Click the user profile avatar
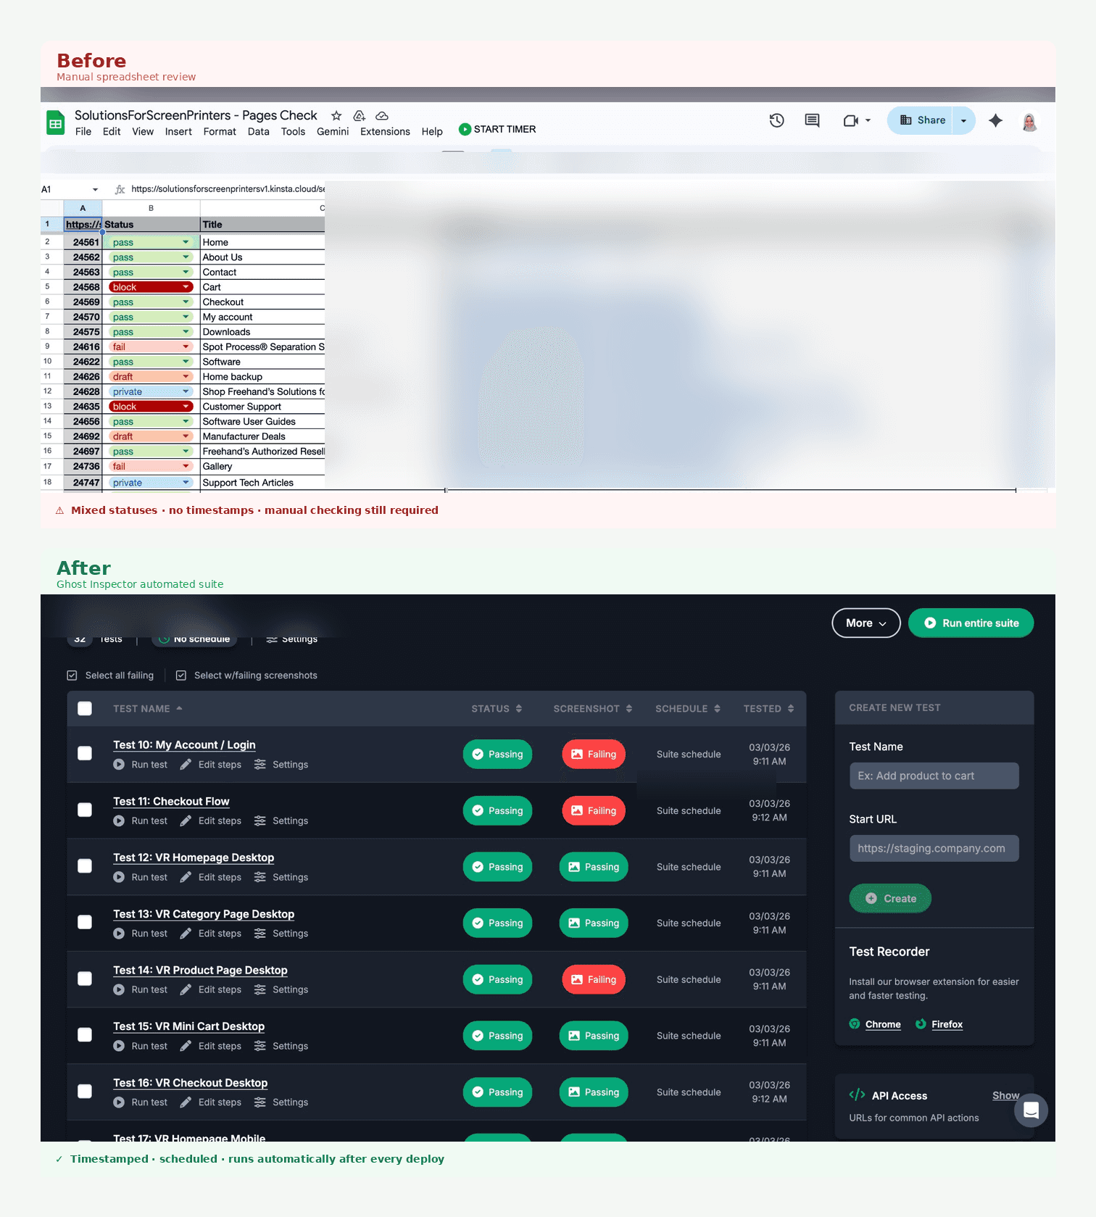This screenshot has height=1217, width=1096. [x=1029, y=121]
